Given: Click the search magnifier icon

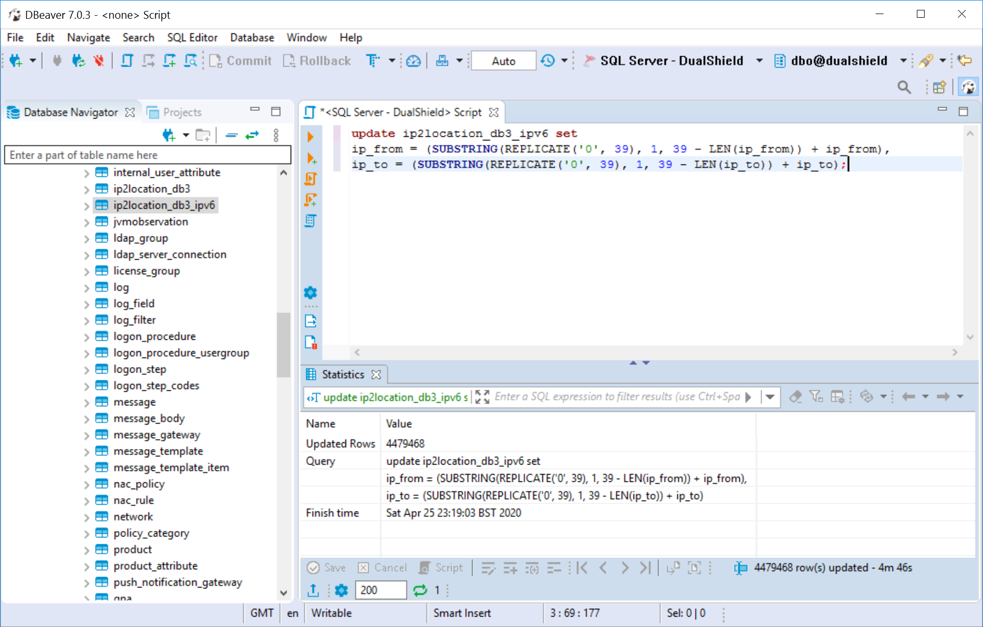Looking at the screenshot, I should tap(904, 87).
